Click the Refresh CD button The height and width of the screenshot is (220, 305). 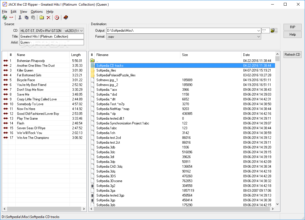click(292, 55)
